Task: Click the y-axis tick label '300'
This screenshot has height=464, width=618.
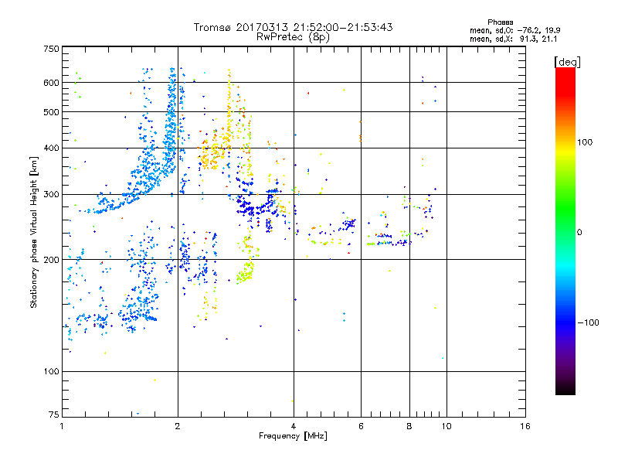Action: coord(51,194)
